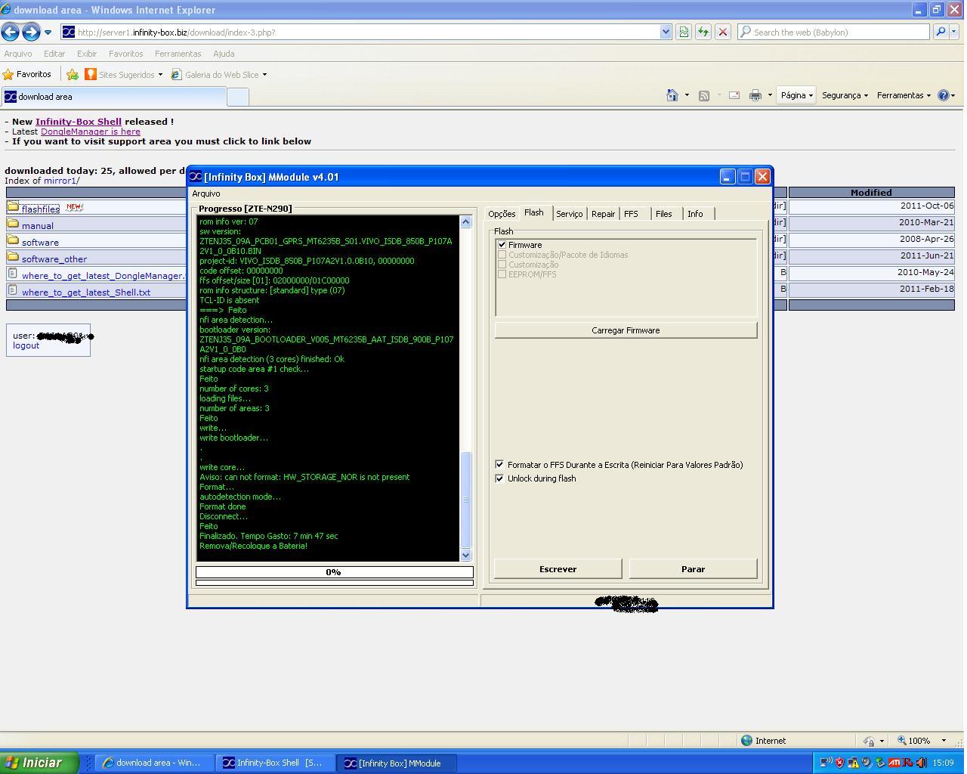This screenshot has height=774, width=967.
Task: Click the search magnifier button
Action: pos(941,32)
